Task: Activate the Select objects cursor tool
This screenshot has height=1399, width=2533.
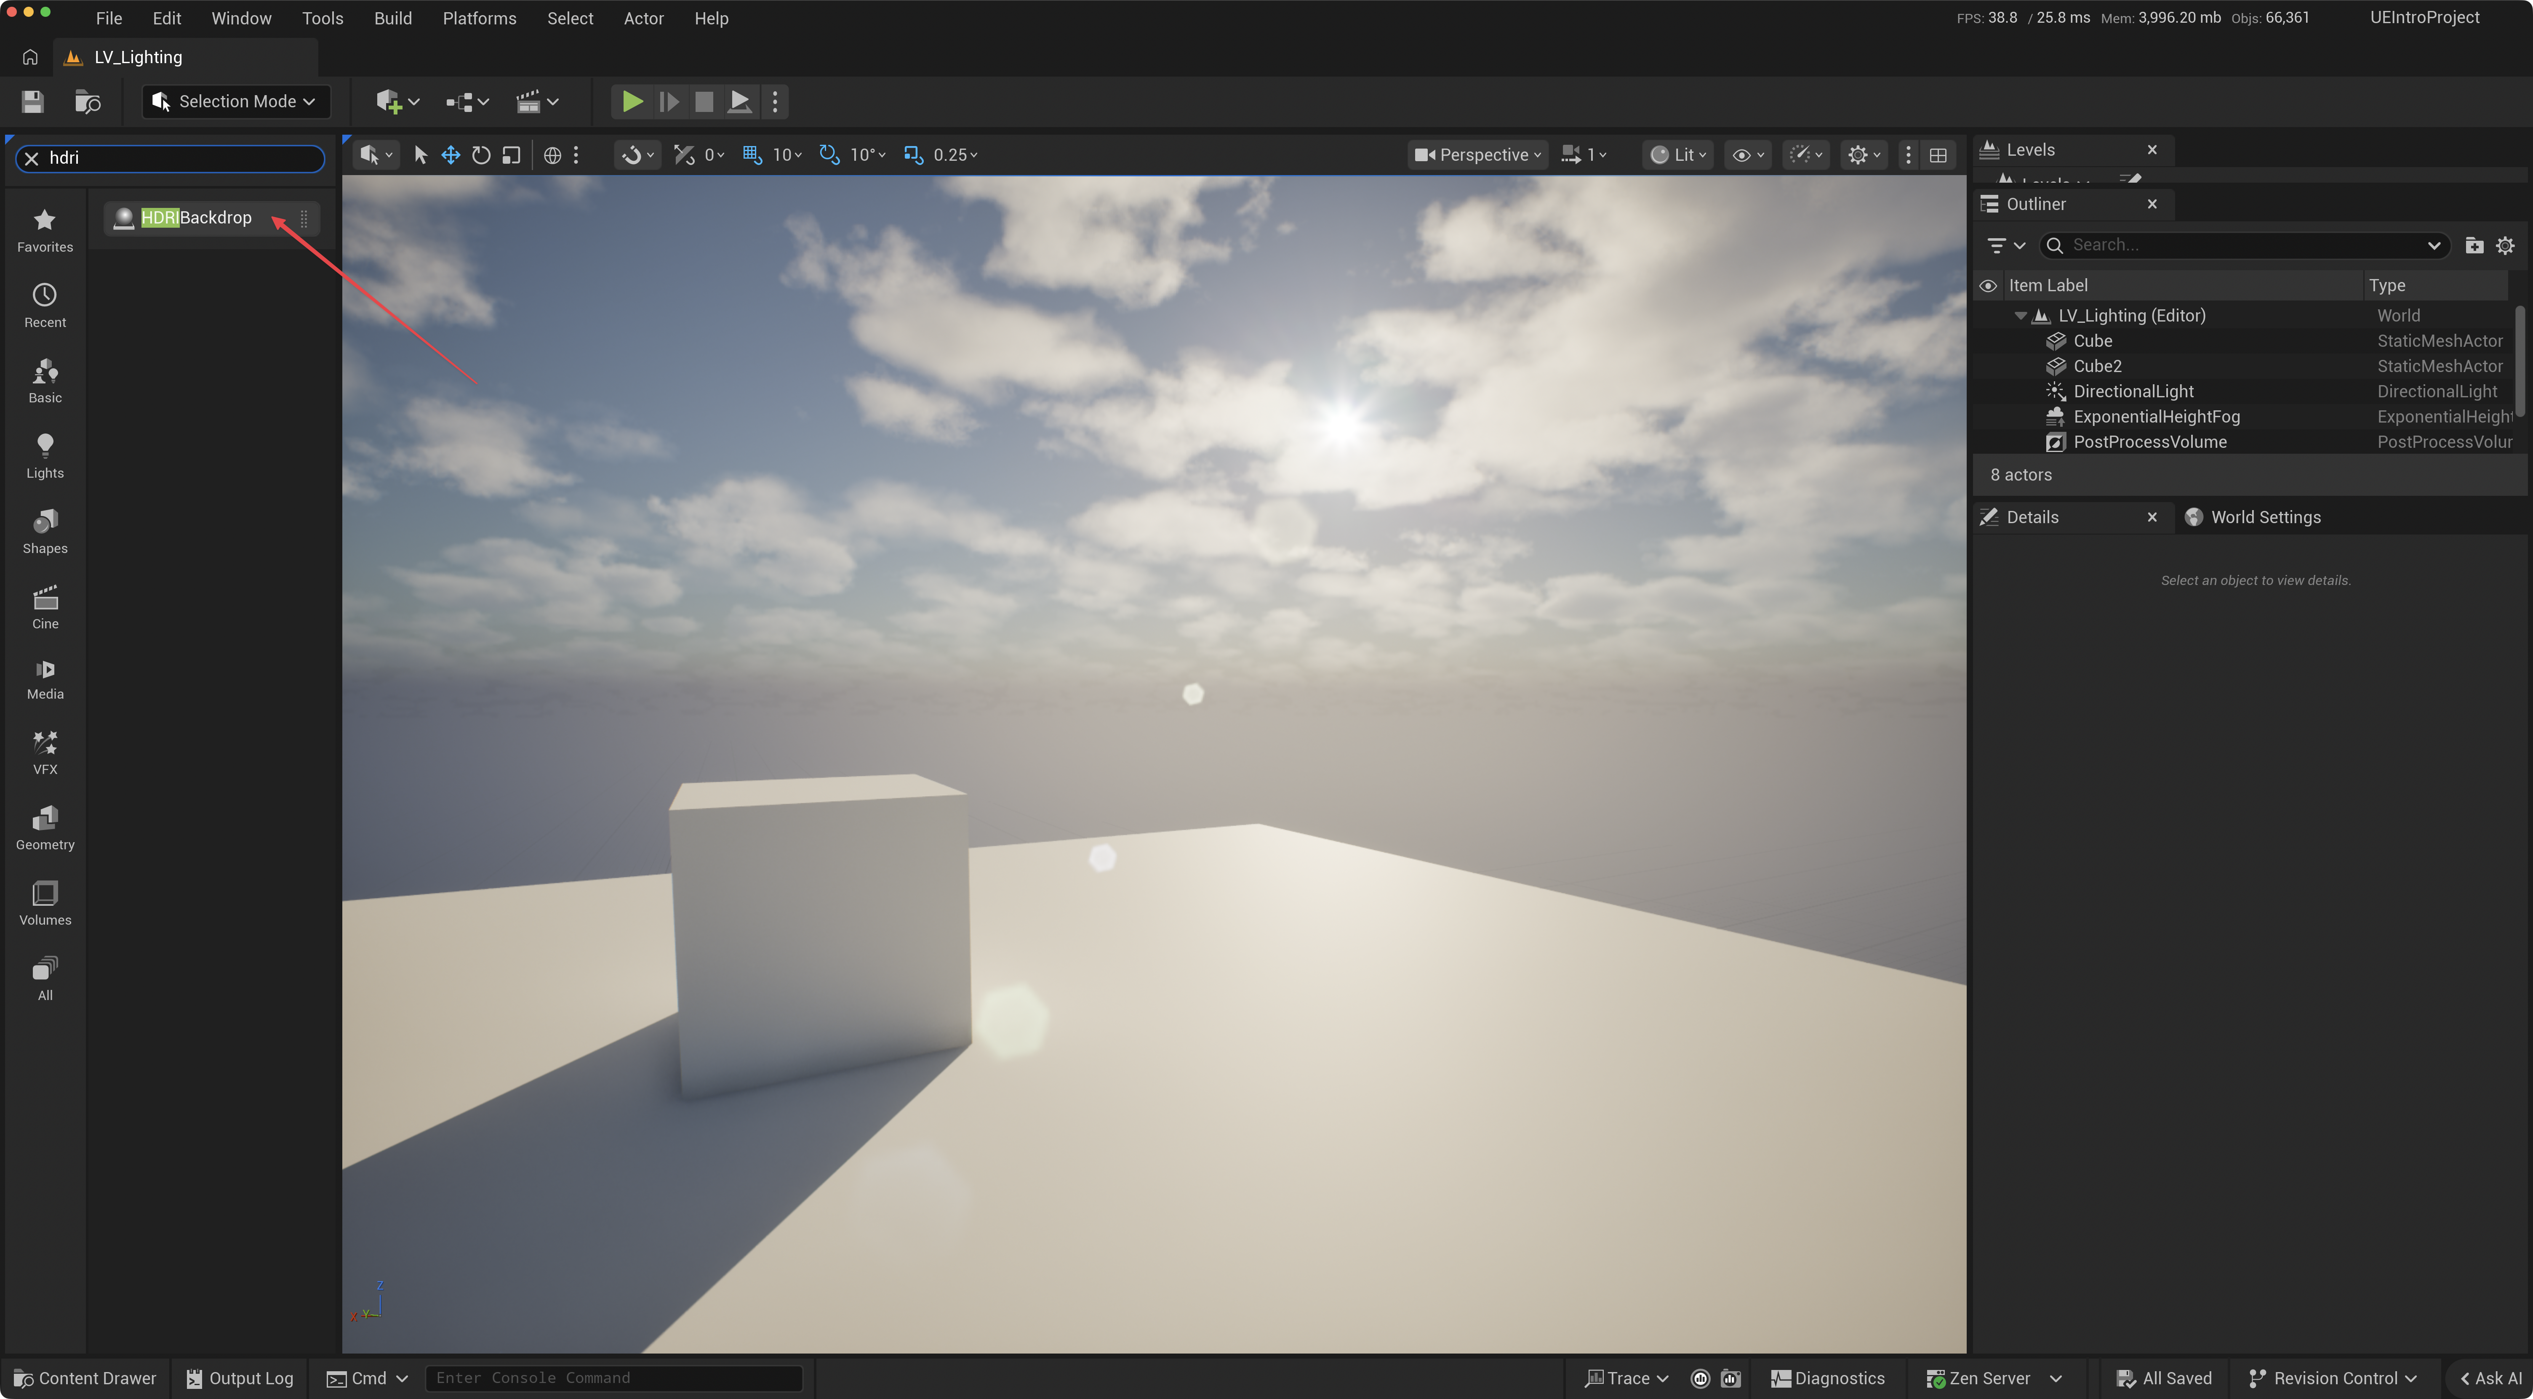Action: (x=421, y=155)
